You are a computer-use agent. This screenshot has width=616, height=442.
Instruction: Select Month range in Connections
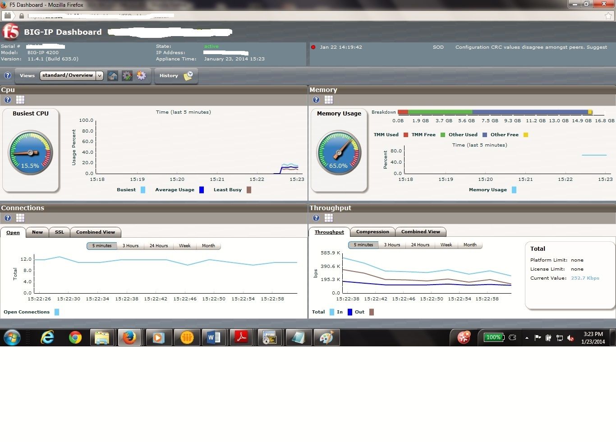point(208,246)
